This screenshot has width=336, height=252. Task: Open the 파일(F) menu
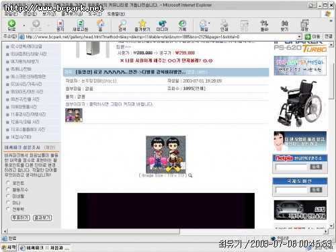point(11,14)
